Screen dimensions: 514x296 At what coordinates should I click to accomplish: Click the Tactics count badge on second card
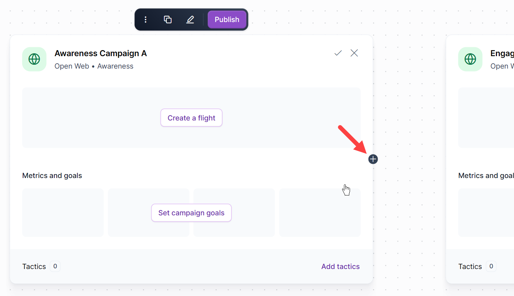pos(491,266)
